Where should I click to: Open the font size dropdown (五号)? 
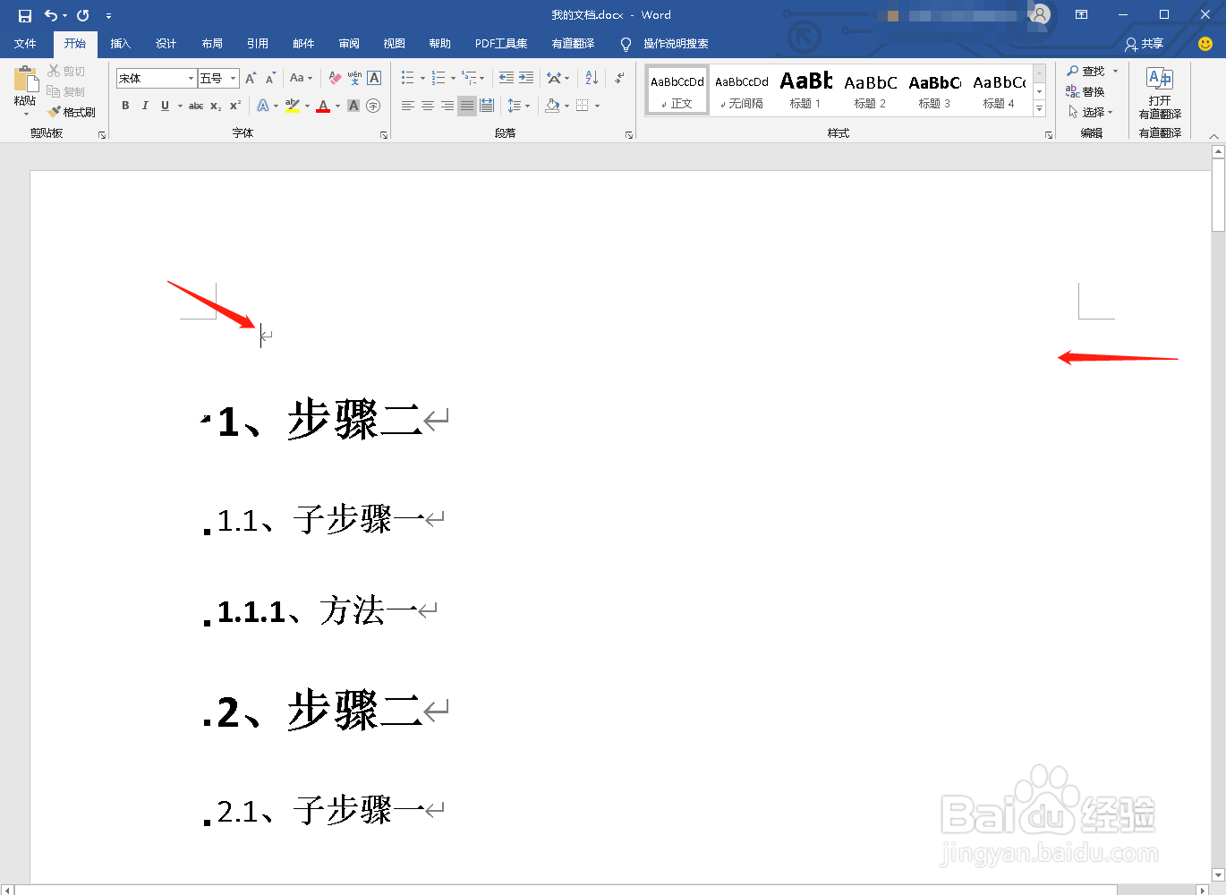(x=234, y=79)
